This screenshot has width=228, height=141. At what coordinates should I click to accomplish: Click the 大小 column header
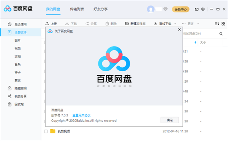(203, 42)
